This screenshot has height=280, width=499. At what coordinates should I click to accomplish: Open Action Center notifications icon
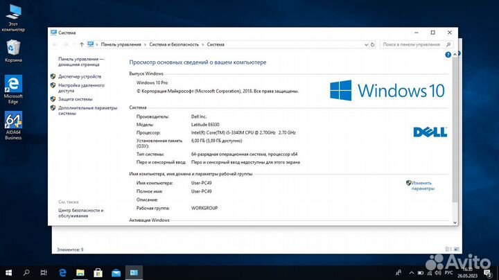(x=487, y=272)
